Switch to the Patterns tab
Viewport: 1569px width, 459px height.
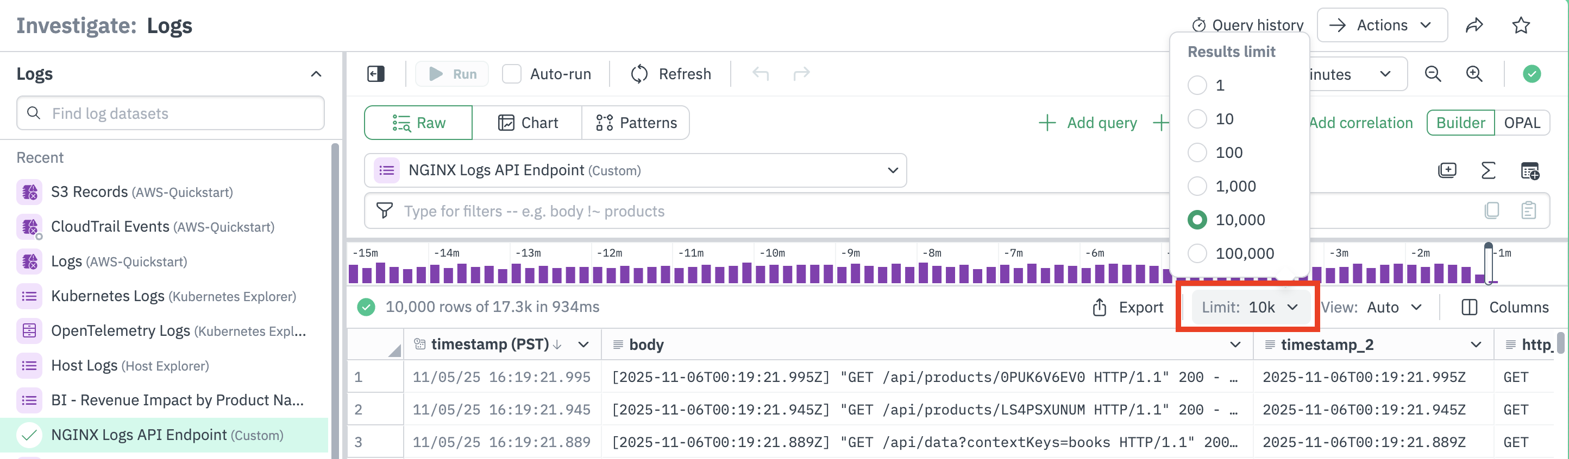click(636, 123)
